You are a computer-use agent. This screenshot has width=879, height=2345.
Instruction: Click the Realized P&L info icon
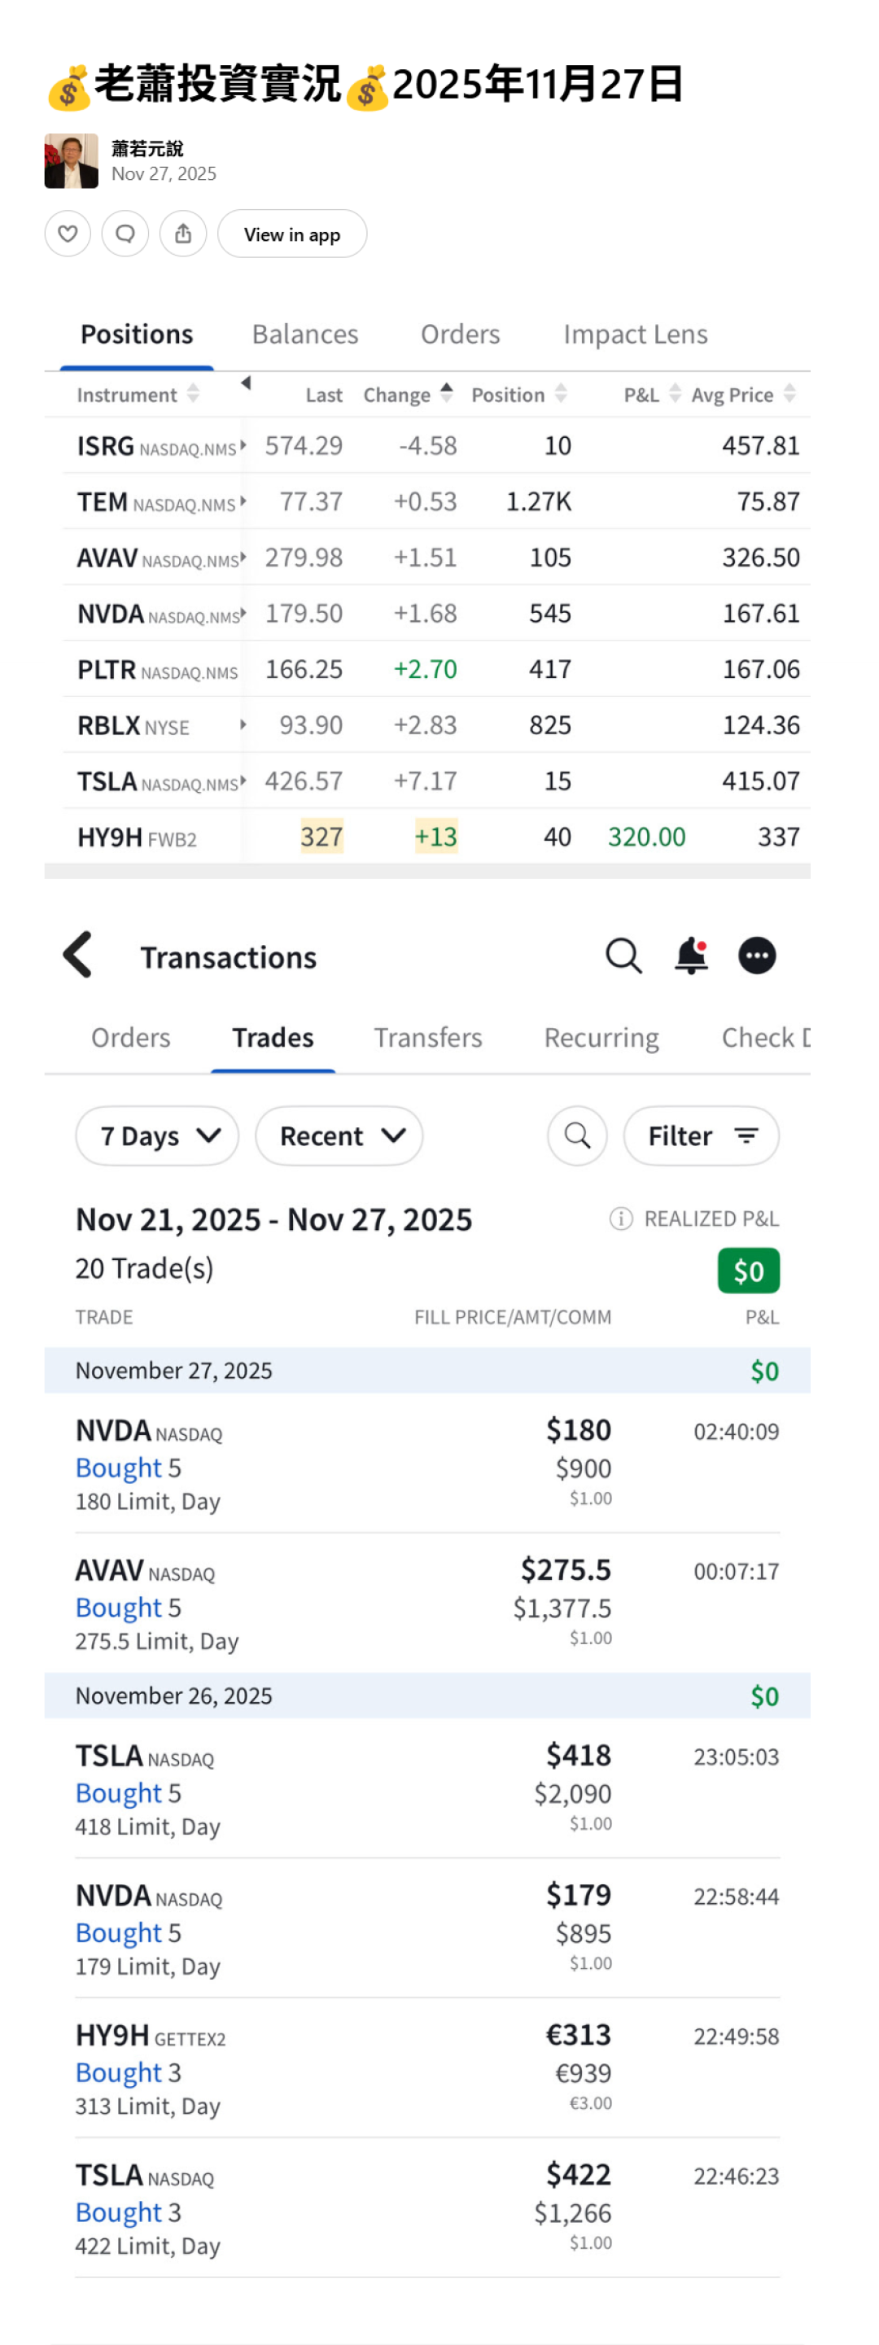point(620,1219)
